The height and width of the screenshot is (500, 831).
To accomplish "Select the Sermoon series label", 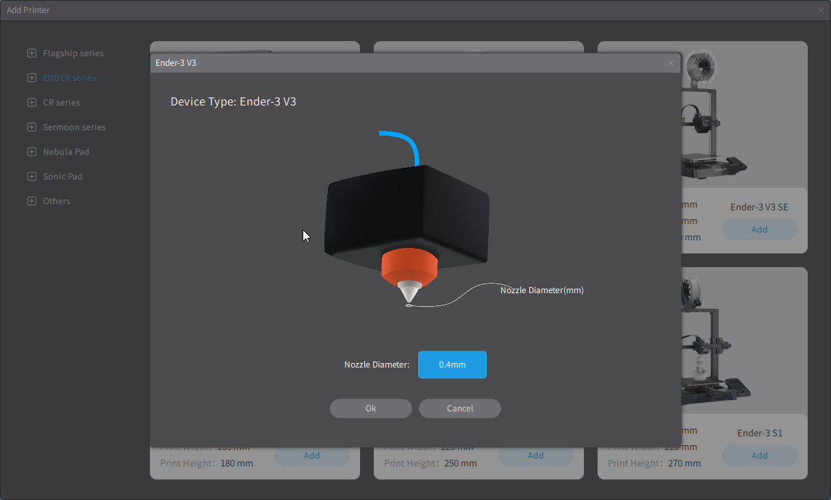I will [75, 127].
